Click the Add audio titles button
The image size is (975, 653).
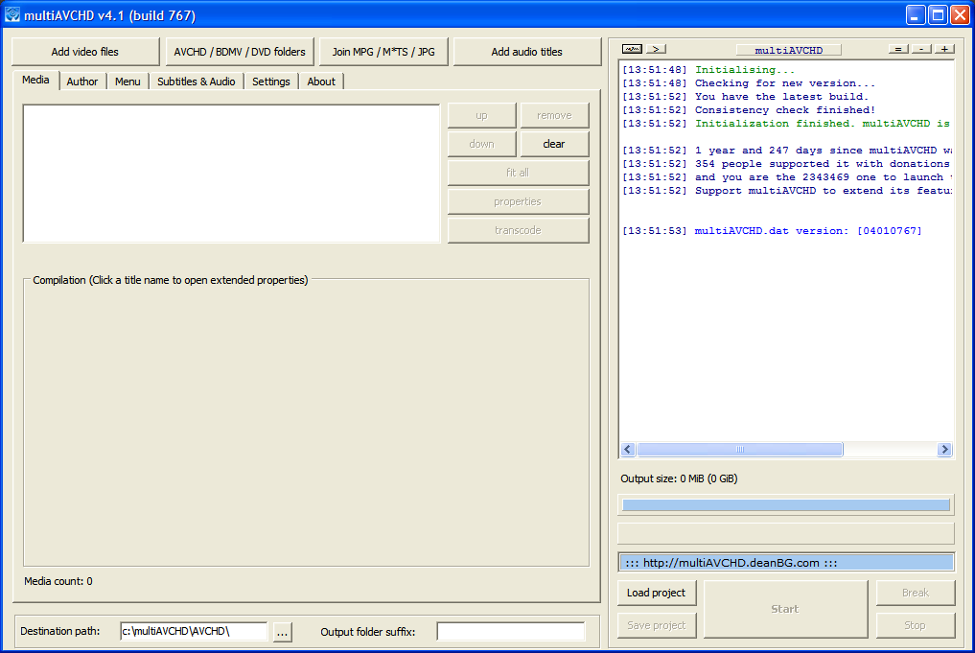[526, 52]
